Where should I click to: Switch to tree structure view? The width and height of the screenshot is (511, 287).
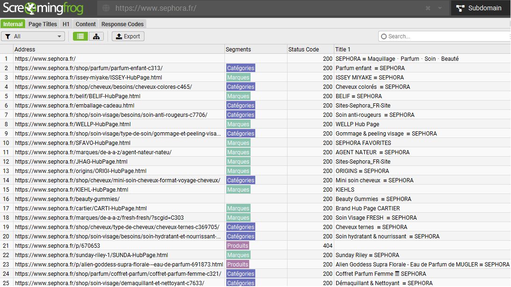(96, 36)
